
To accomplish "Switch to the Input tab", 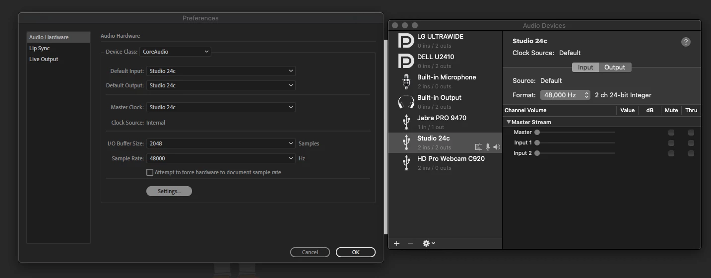I will click(x=585, y=68).
